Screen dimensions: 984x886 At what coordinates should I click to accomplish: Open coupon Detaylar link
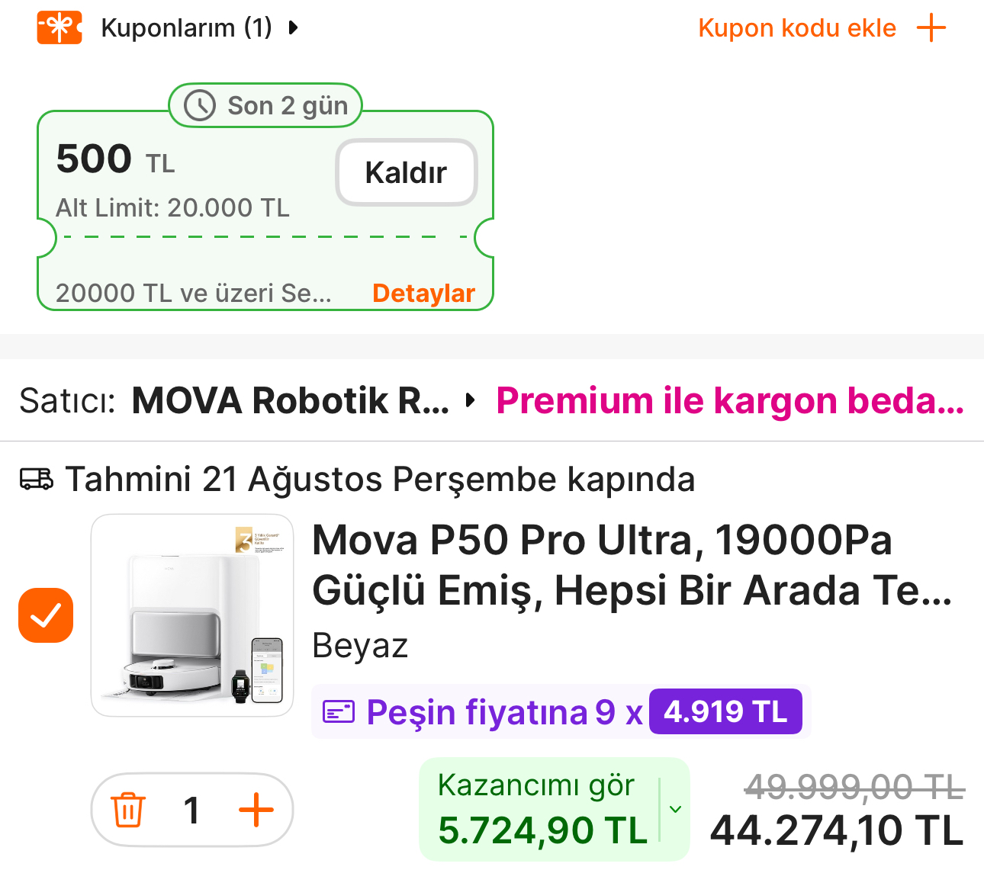(x=423, y=294)
